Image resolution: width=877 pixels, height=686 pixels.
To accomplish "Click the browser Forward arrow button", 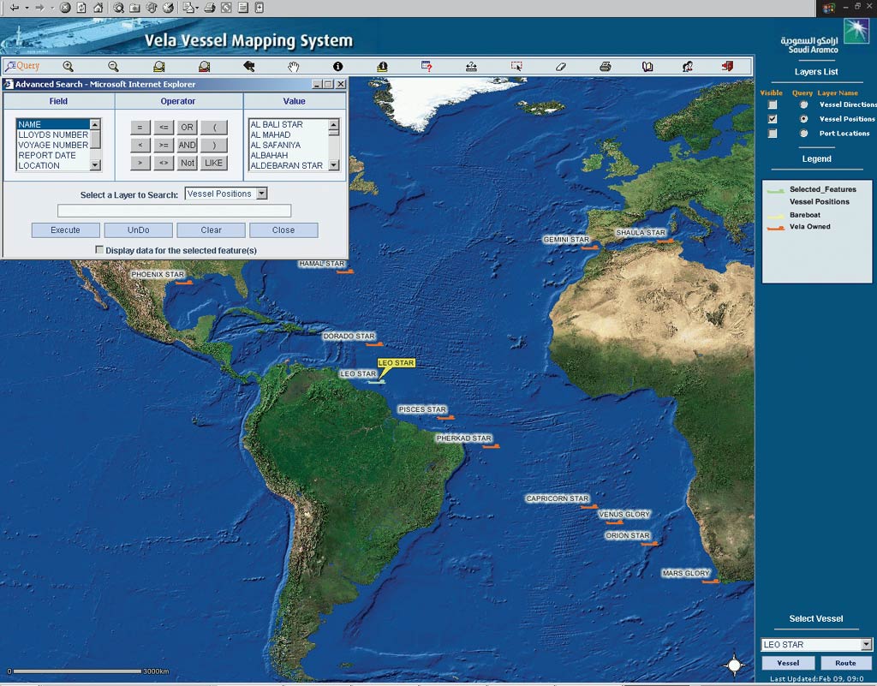I will [39, 8].
